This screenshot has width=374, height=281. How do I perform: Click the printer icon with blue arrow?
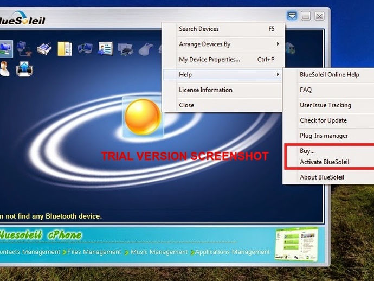point(24,69)
